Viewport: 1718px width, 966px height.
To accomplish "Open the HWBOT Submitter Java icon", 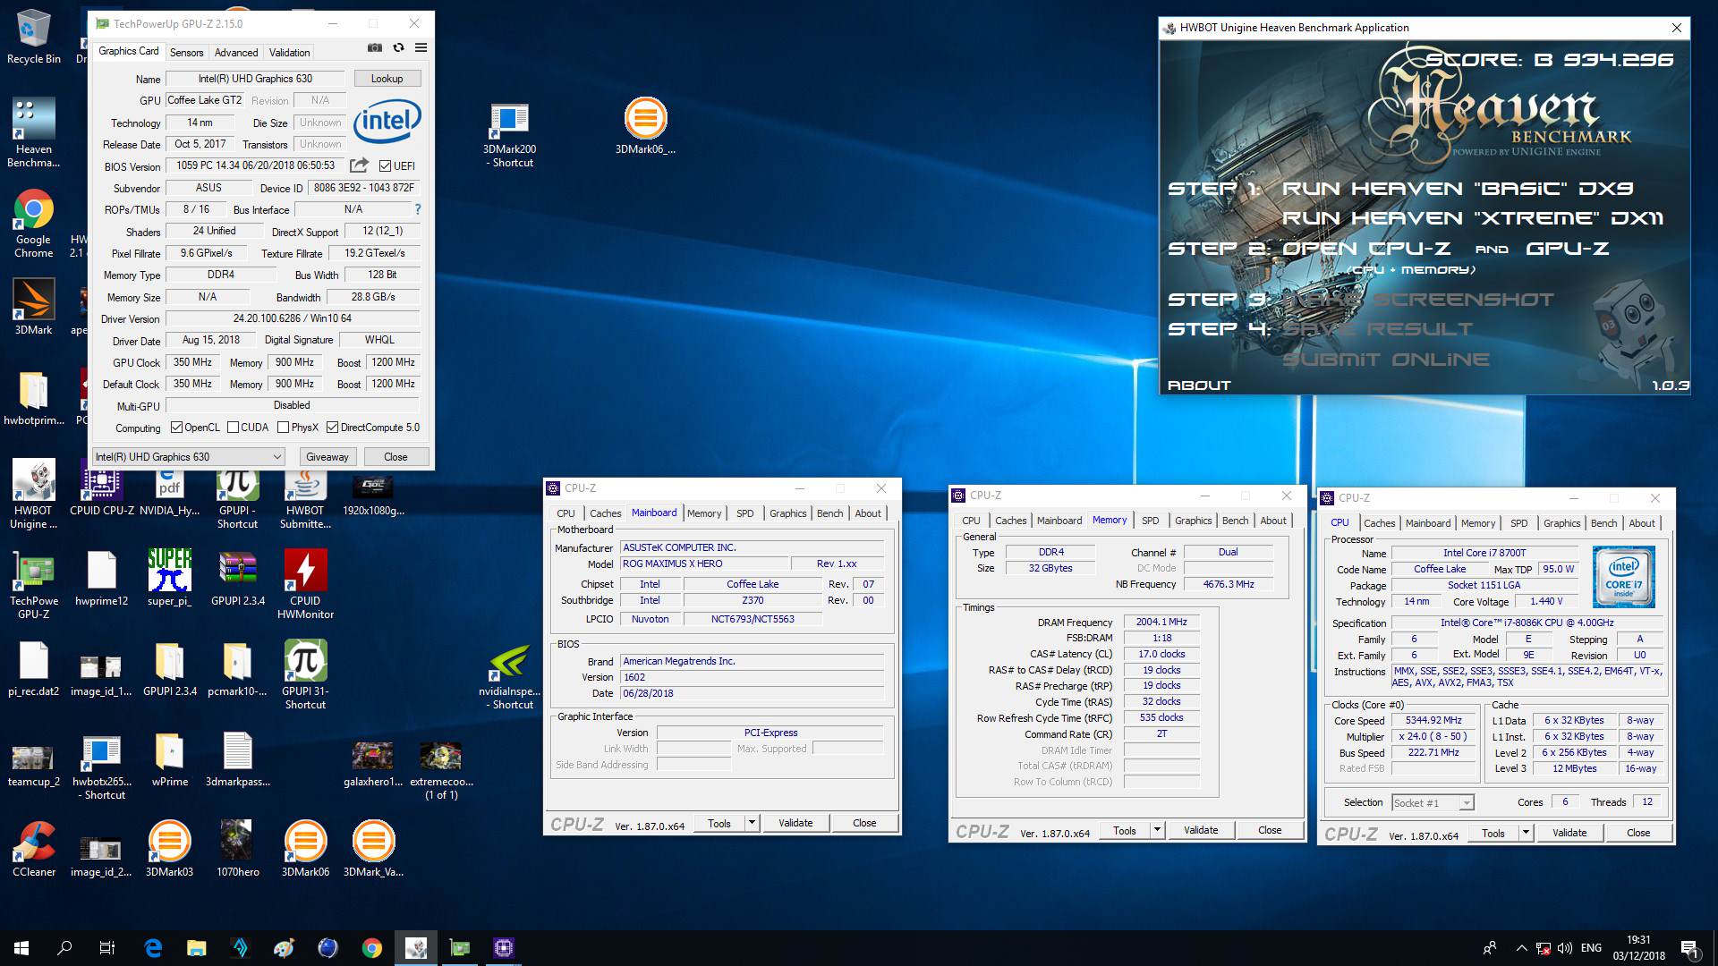I will tap(305, 496).
